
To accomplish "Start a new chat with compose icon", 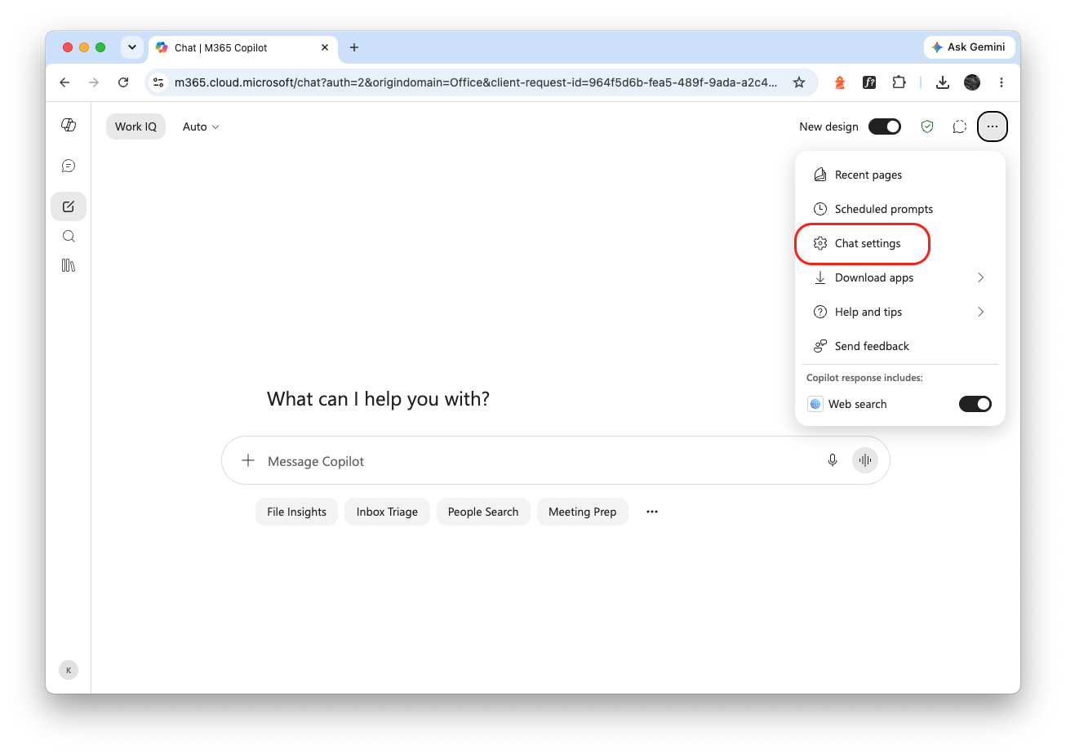I will point(69,206).
